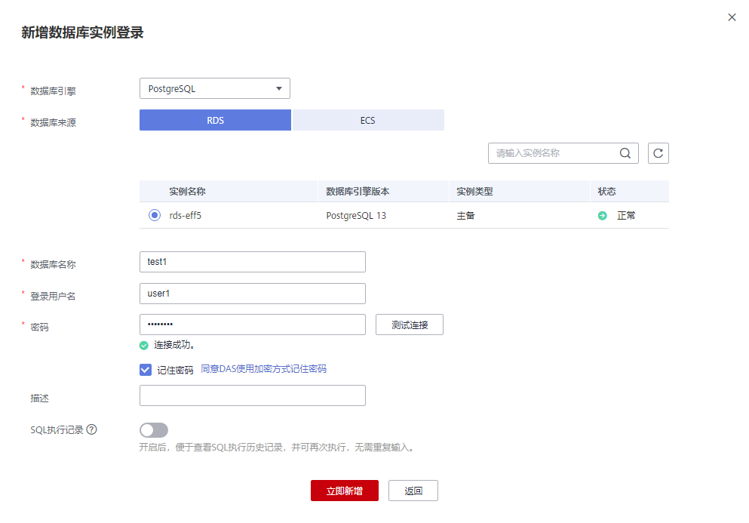Refresh the instance list
The image size is (749, 523).
658,153
